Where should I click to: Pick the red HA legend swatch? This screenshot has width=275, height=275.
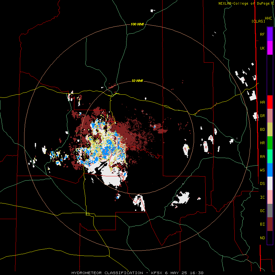(x=270, y=102)
